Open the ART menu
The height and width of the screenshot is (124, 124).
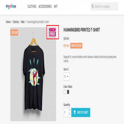click(x=56, y=6)
